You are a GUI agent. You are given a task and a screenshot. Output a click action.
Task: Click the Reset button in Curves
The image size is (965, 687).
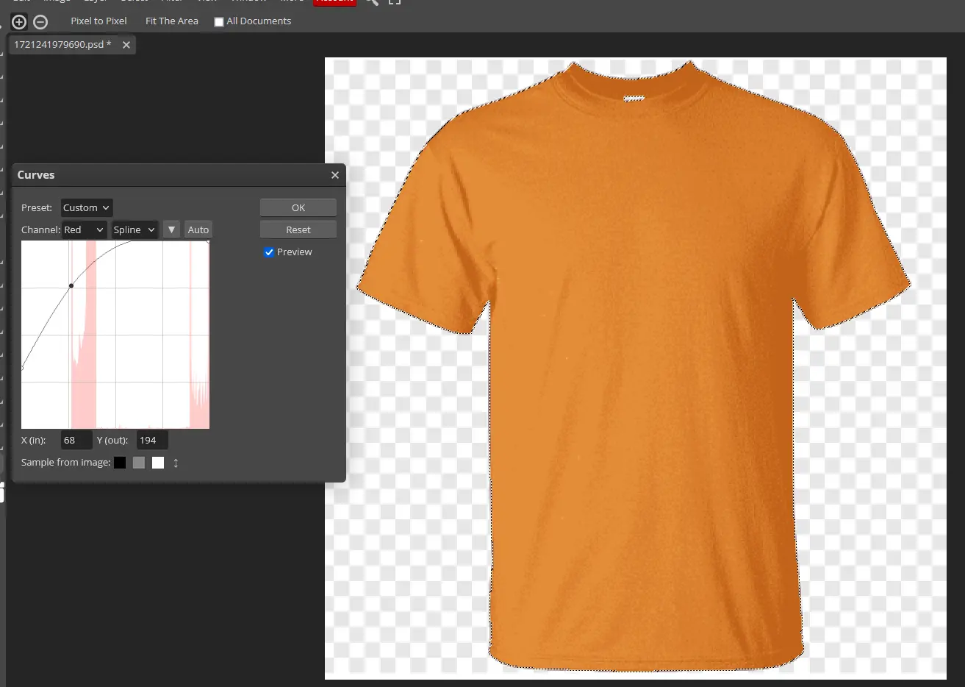pyautogui.click(x=298, y=230)
